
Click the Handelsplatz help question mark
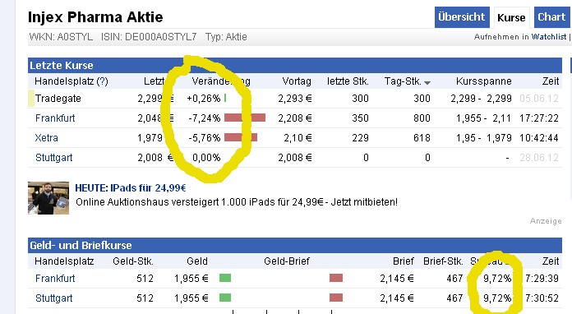point(103,81)
